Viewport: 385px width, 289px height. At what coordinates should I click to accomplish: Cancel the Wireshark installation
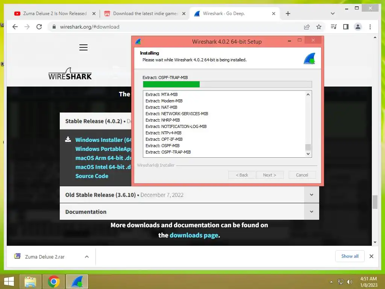[x=302, y=175]
